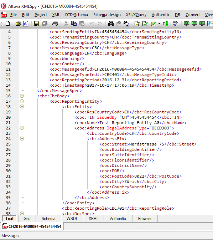Image resolution: width=213 pixels, height=240 pixels.
Task: Collapse the cbc:Address element fold marker
Action: (x=22, y=128)
